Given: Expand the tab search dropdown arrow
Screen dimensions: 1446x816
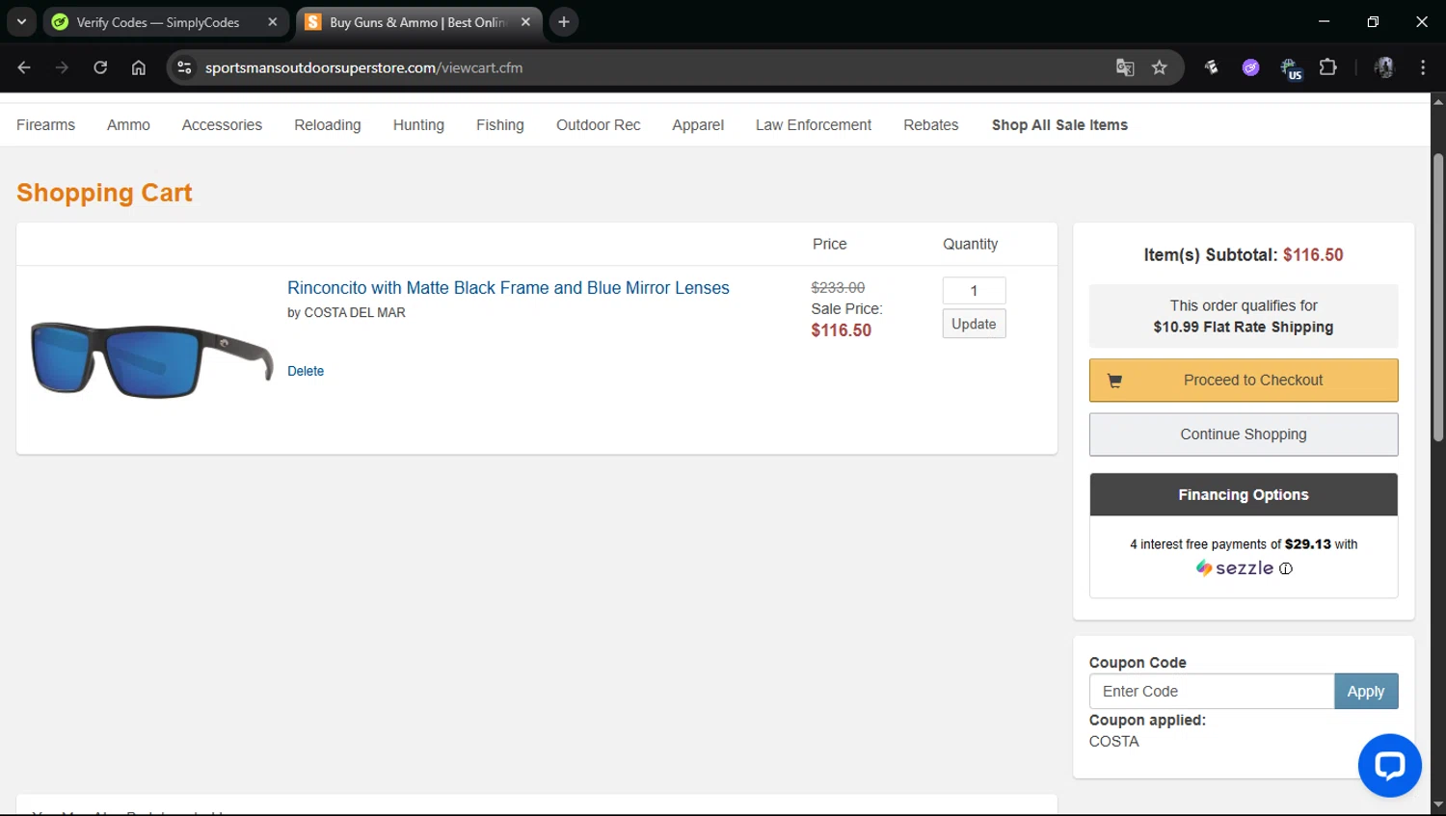Looking at the screenshot, I should coord(21,21).
